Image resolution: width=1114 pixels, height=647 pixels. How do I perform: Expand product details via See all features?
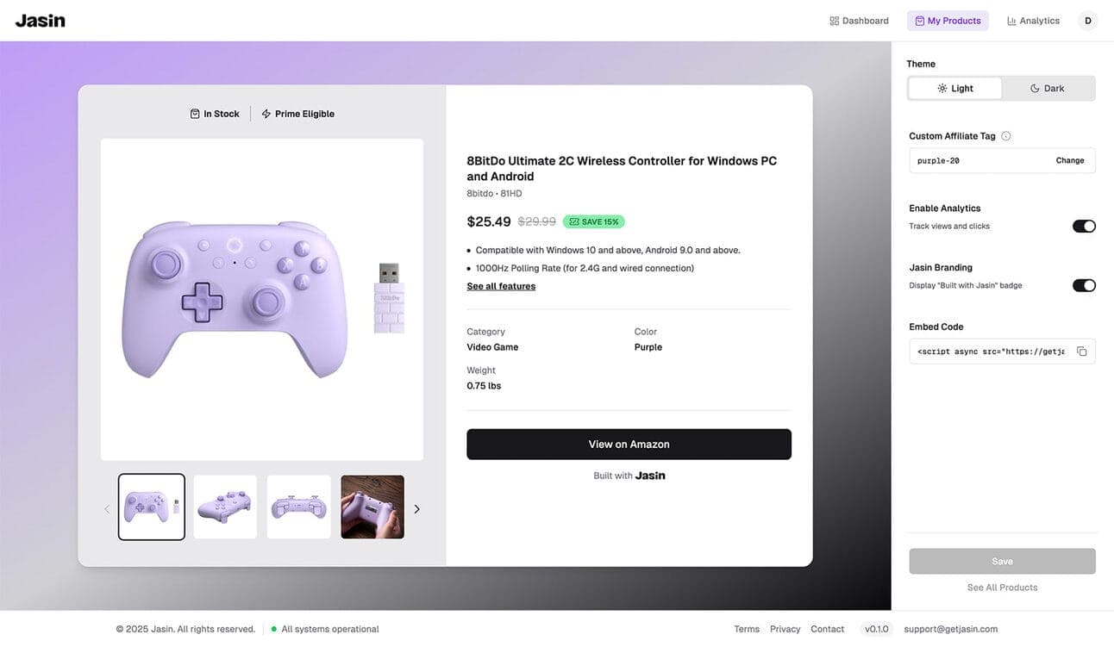[501, 286]
